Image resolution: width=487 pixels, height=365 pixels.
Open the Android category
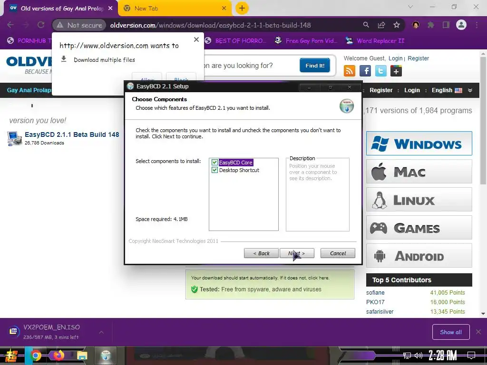[x=419, y=255]
